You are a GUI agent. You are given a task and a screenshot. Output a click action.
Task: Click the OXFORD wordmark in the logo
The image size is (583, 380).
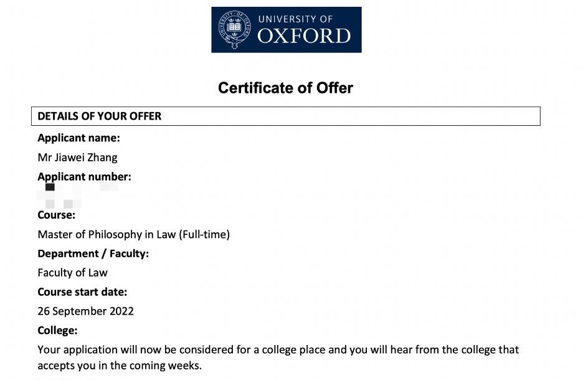click(304, 36)
